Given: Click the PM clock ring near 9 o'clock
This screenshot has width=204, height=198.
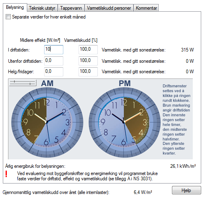Looking at the screenshot, I should (94, 122).
